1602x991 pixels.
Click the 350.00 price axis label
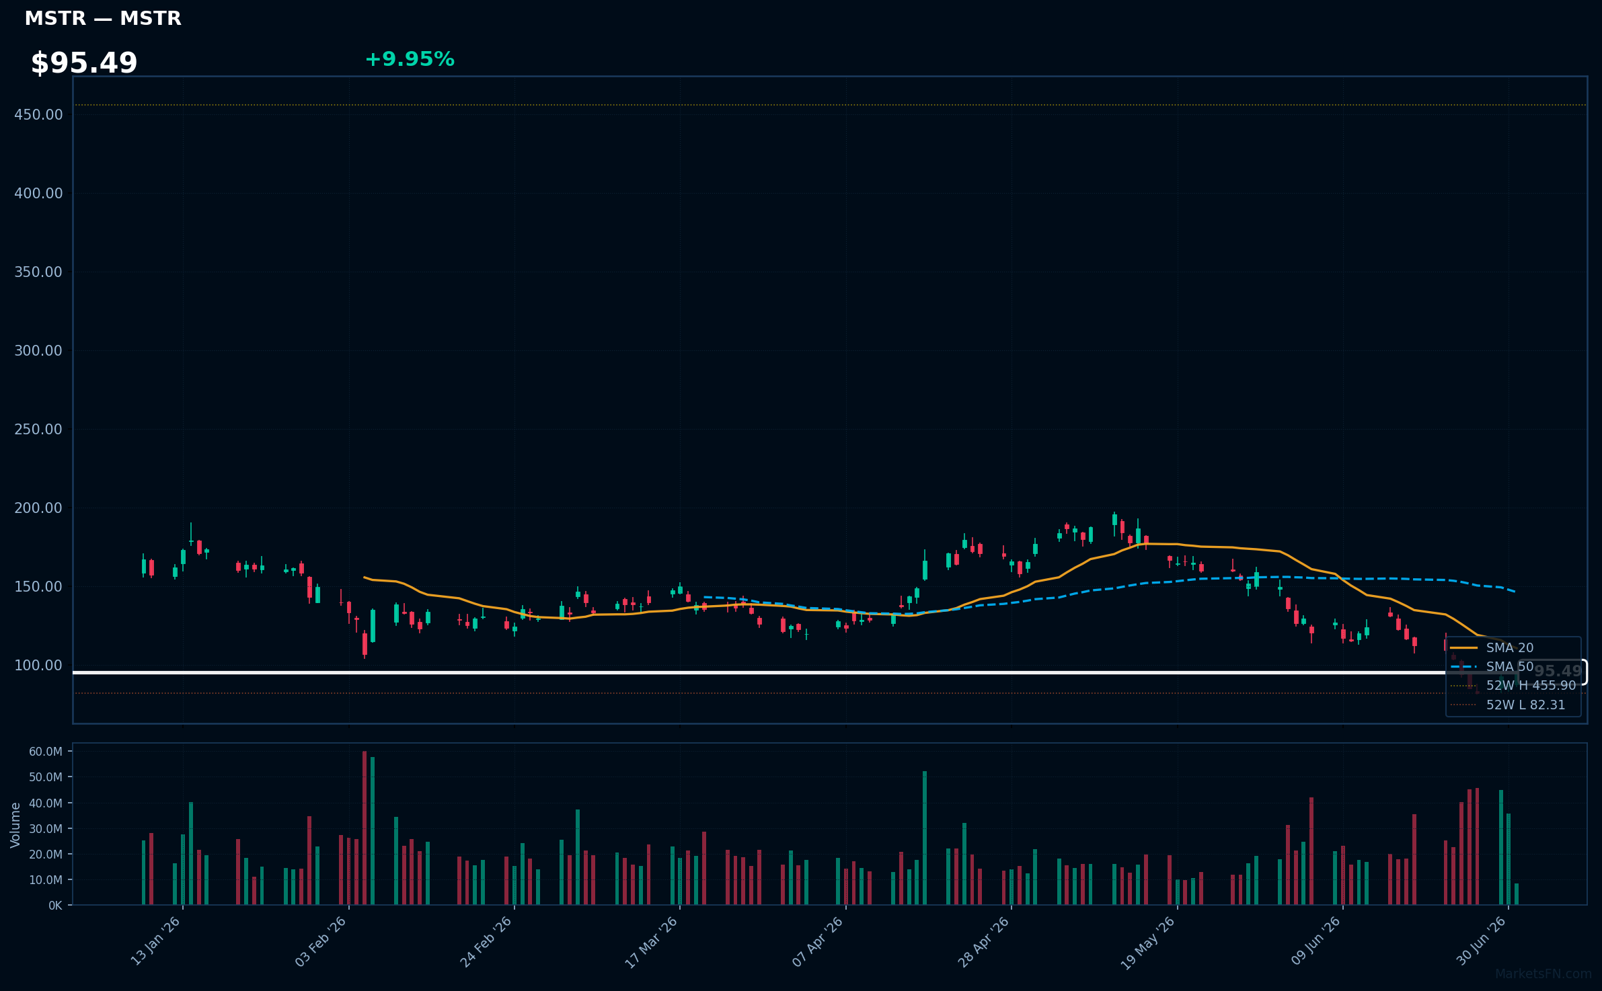(38, 272)
